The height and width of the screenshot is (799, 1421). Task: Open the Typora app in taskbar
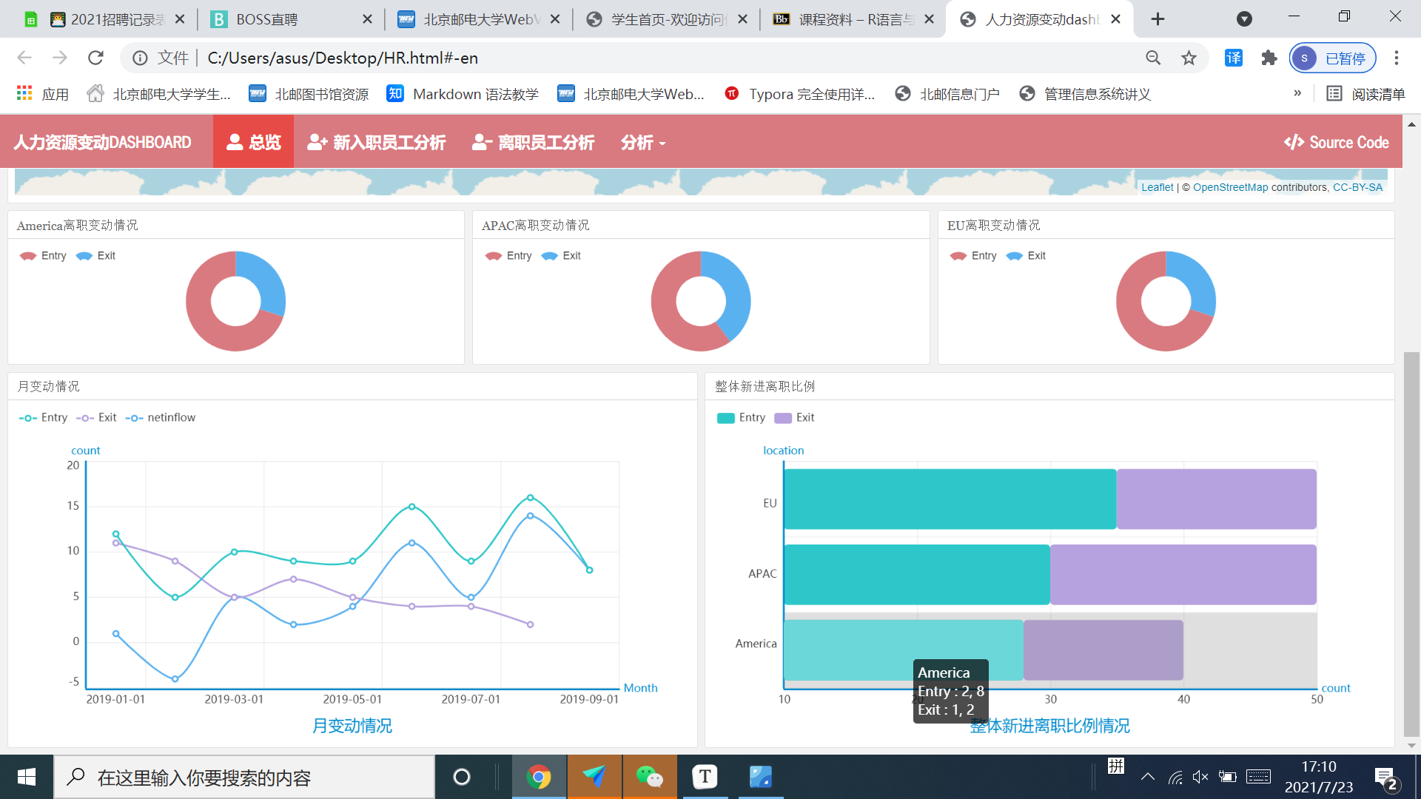tap(705, 777)
